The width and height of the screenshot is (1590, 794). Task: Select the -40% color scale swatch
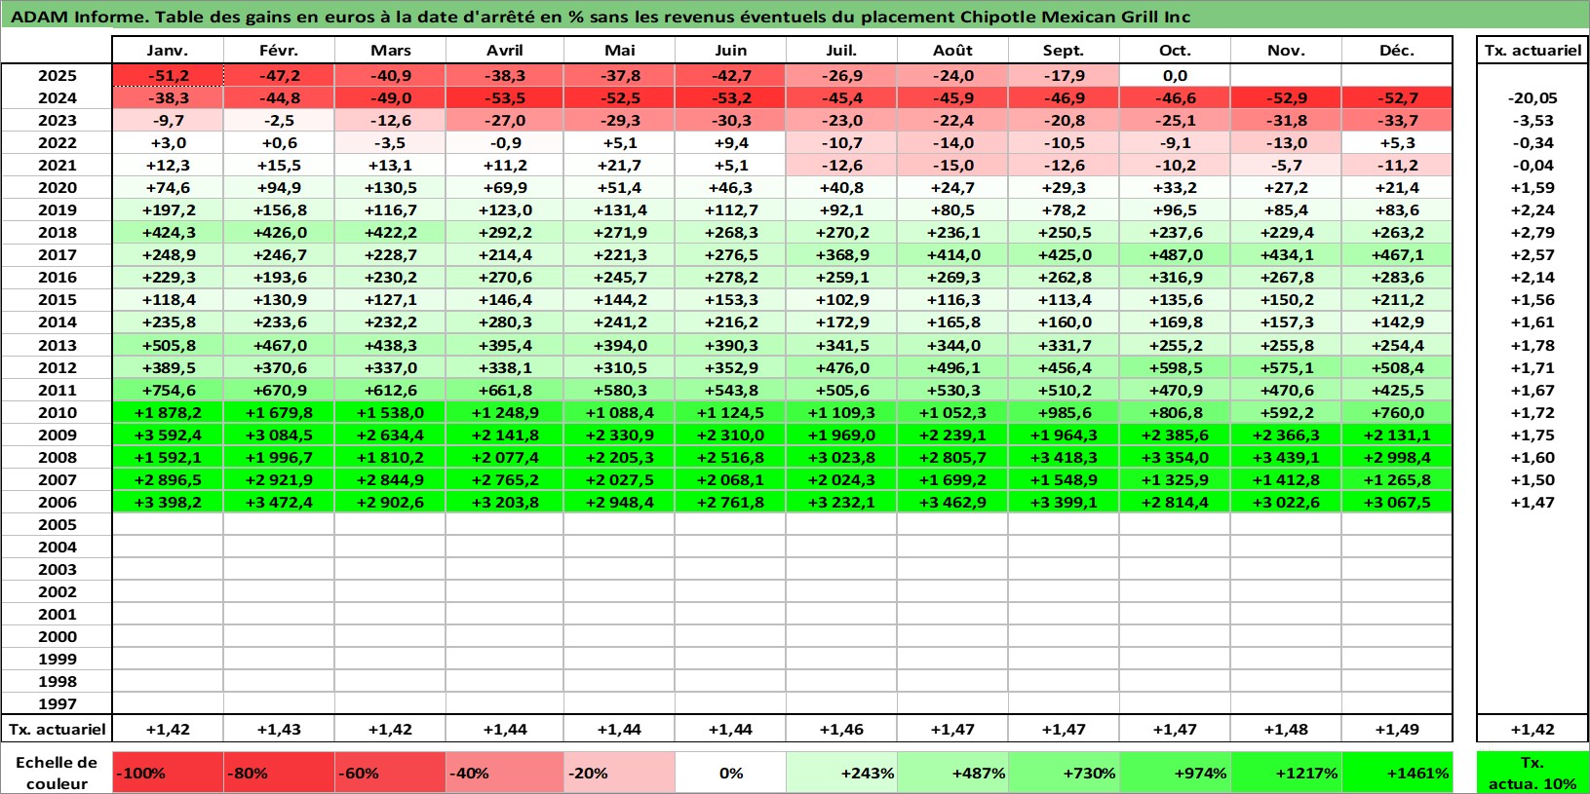coord(504,773)
